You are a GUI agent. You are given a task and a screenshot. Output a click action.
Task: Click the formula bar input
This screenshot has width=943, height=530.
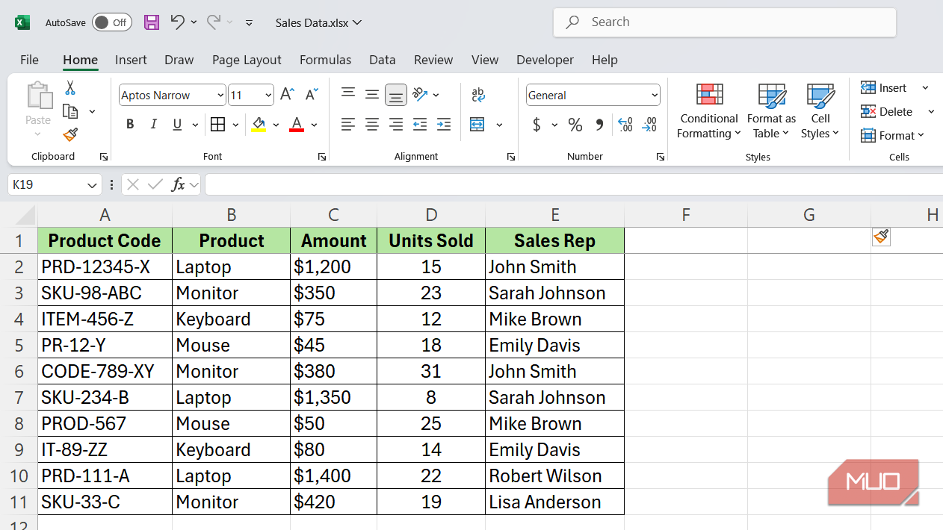(x=573, y=184)
